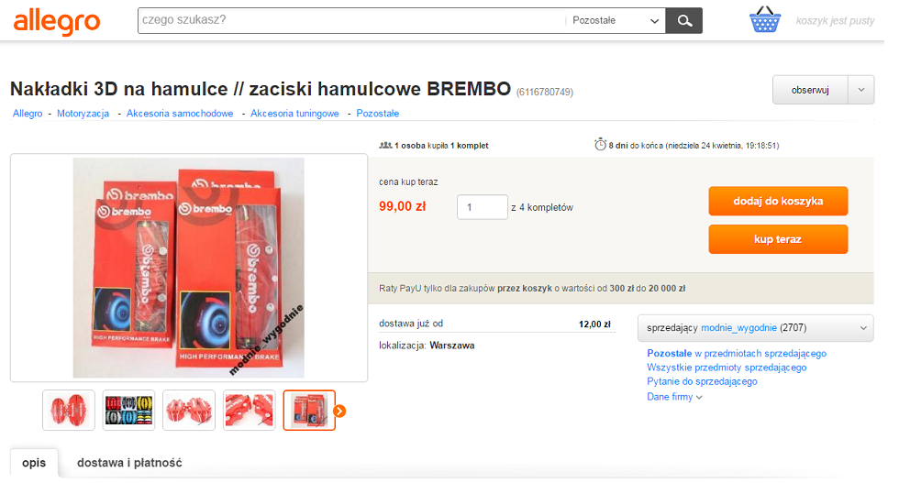The height and width of the screenshot is (483, 899).
Task: Focus the czego szukasz search field
Action: tap(349, 20)
